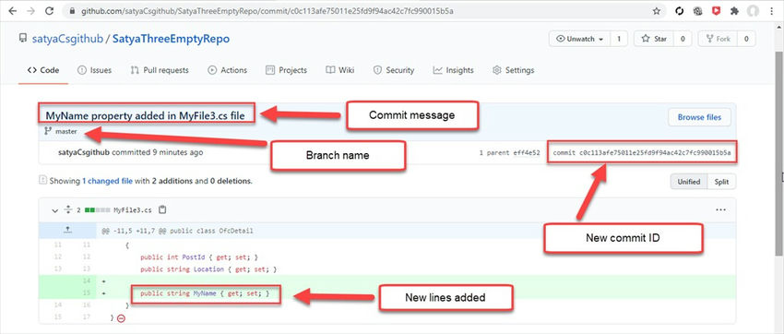Screen dimensions: 784x334
Task: Copy MyFile3.cs path with clipboard icon
Action: point(161,210)
